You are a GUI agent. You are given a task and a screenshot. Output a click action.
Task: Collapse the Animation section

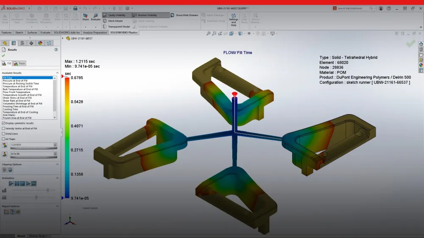pos(57,178)
